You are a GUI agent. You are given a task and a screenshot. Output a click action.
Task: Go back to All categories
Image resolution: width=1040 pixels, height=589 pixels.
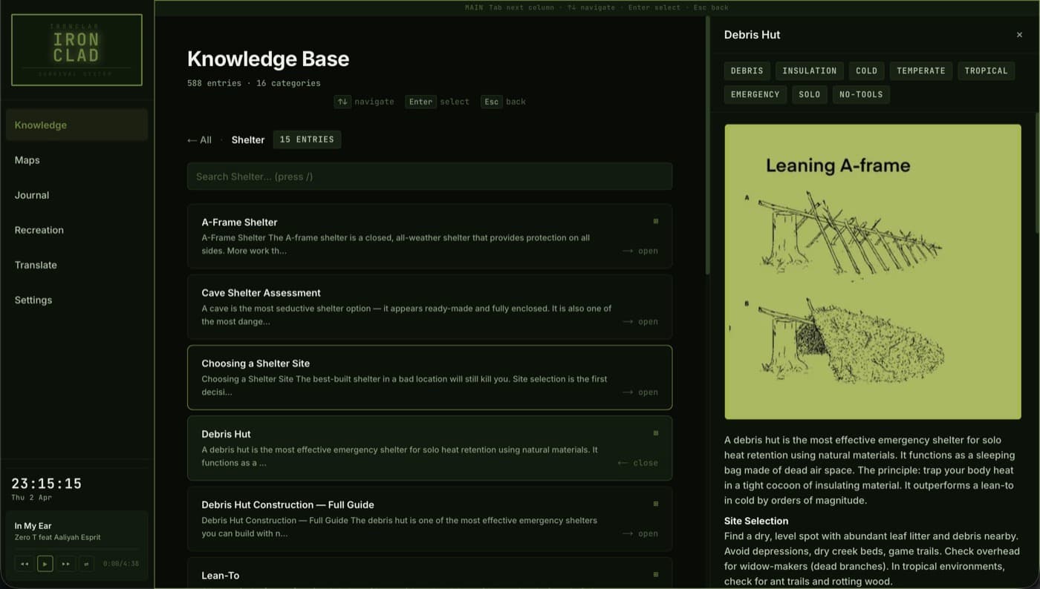[199, 139]
